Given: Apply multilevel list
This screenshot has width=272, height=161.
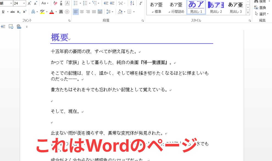Looking at the screenshot, I should (x=95, y=3).
